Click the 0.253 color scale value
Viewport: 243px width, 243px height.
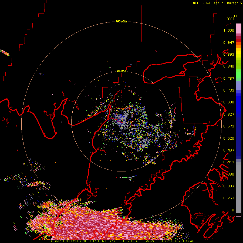(x=229, y=198)
